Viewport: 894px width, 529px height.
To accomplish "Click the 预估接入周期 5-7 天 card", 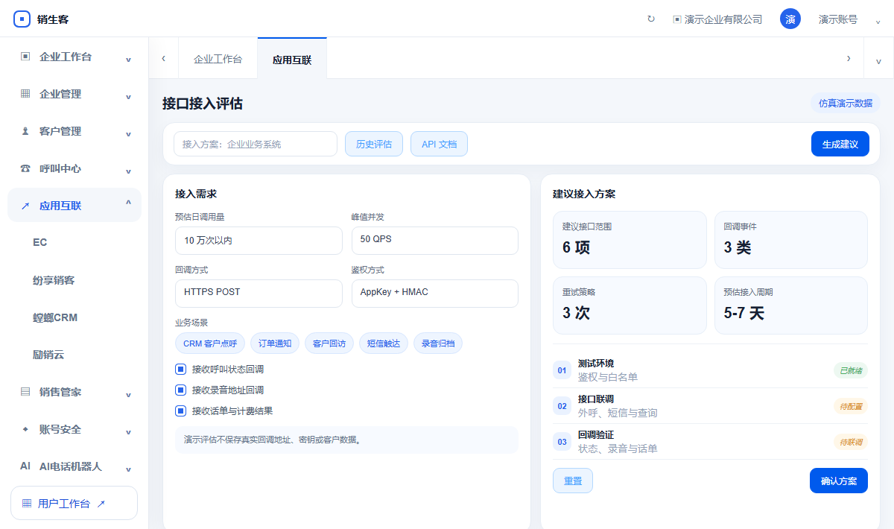I will coord(791,305).
